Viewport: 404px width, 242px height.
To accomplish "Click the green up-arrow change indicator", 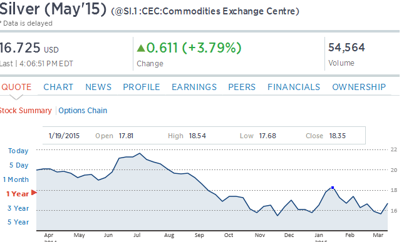I will click(x=141, y=48).
